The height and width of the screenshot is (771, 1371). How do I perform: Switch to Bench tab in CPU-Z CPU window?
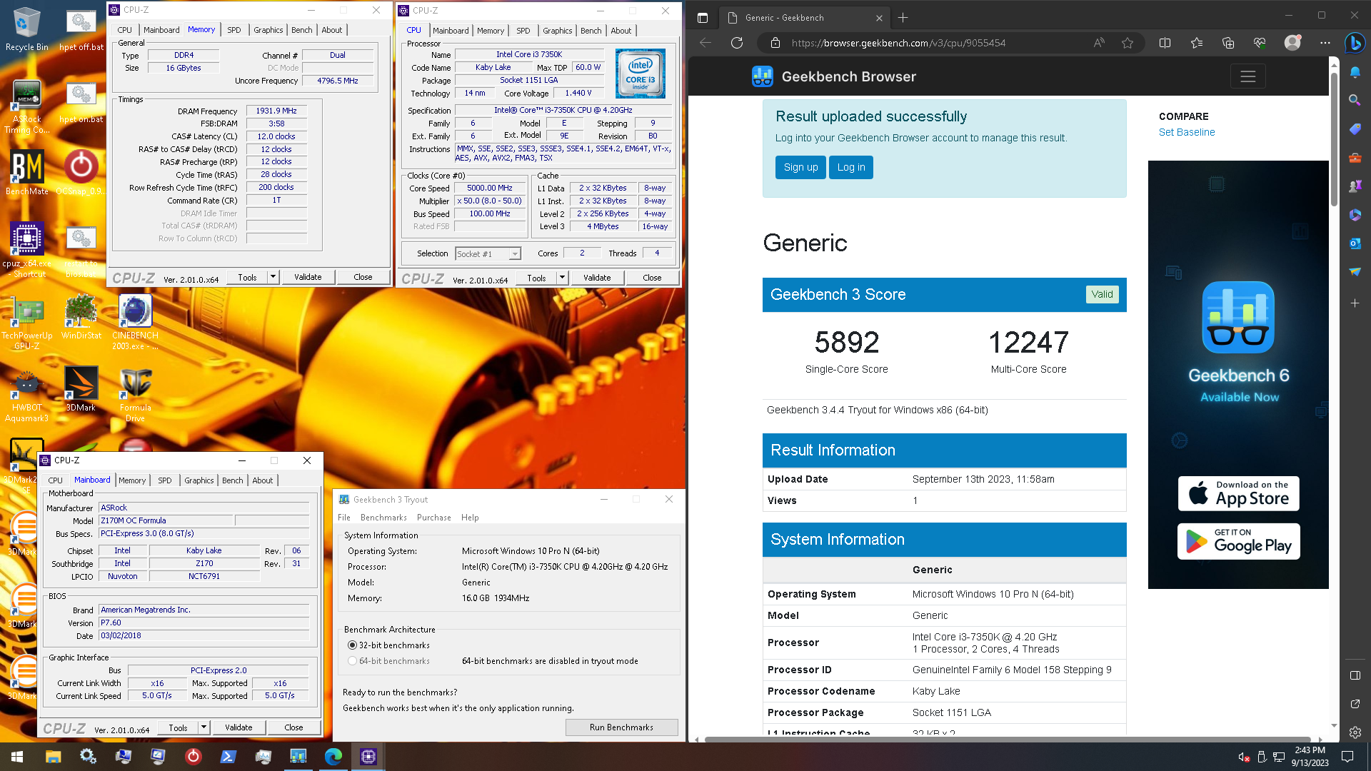591,31
